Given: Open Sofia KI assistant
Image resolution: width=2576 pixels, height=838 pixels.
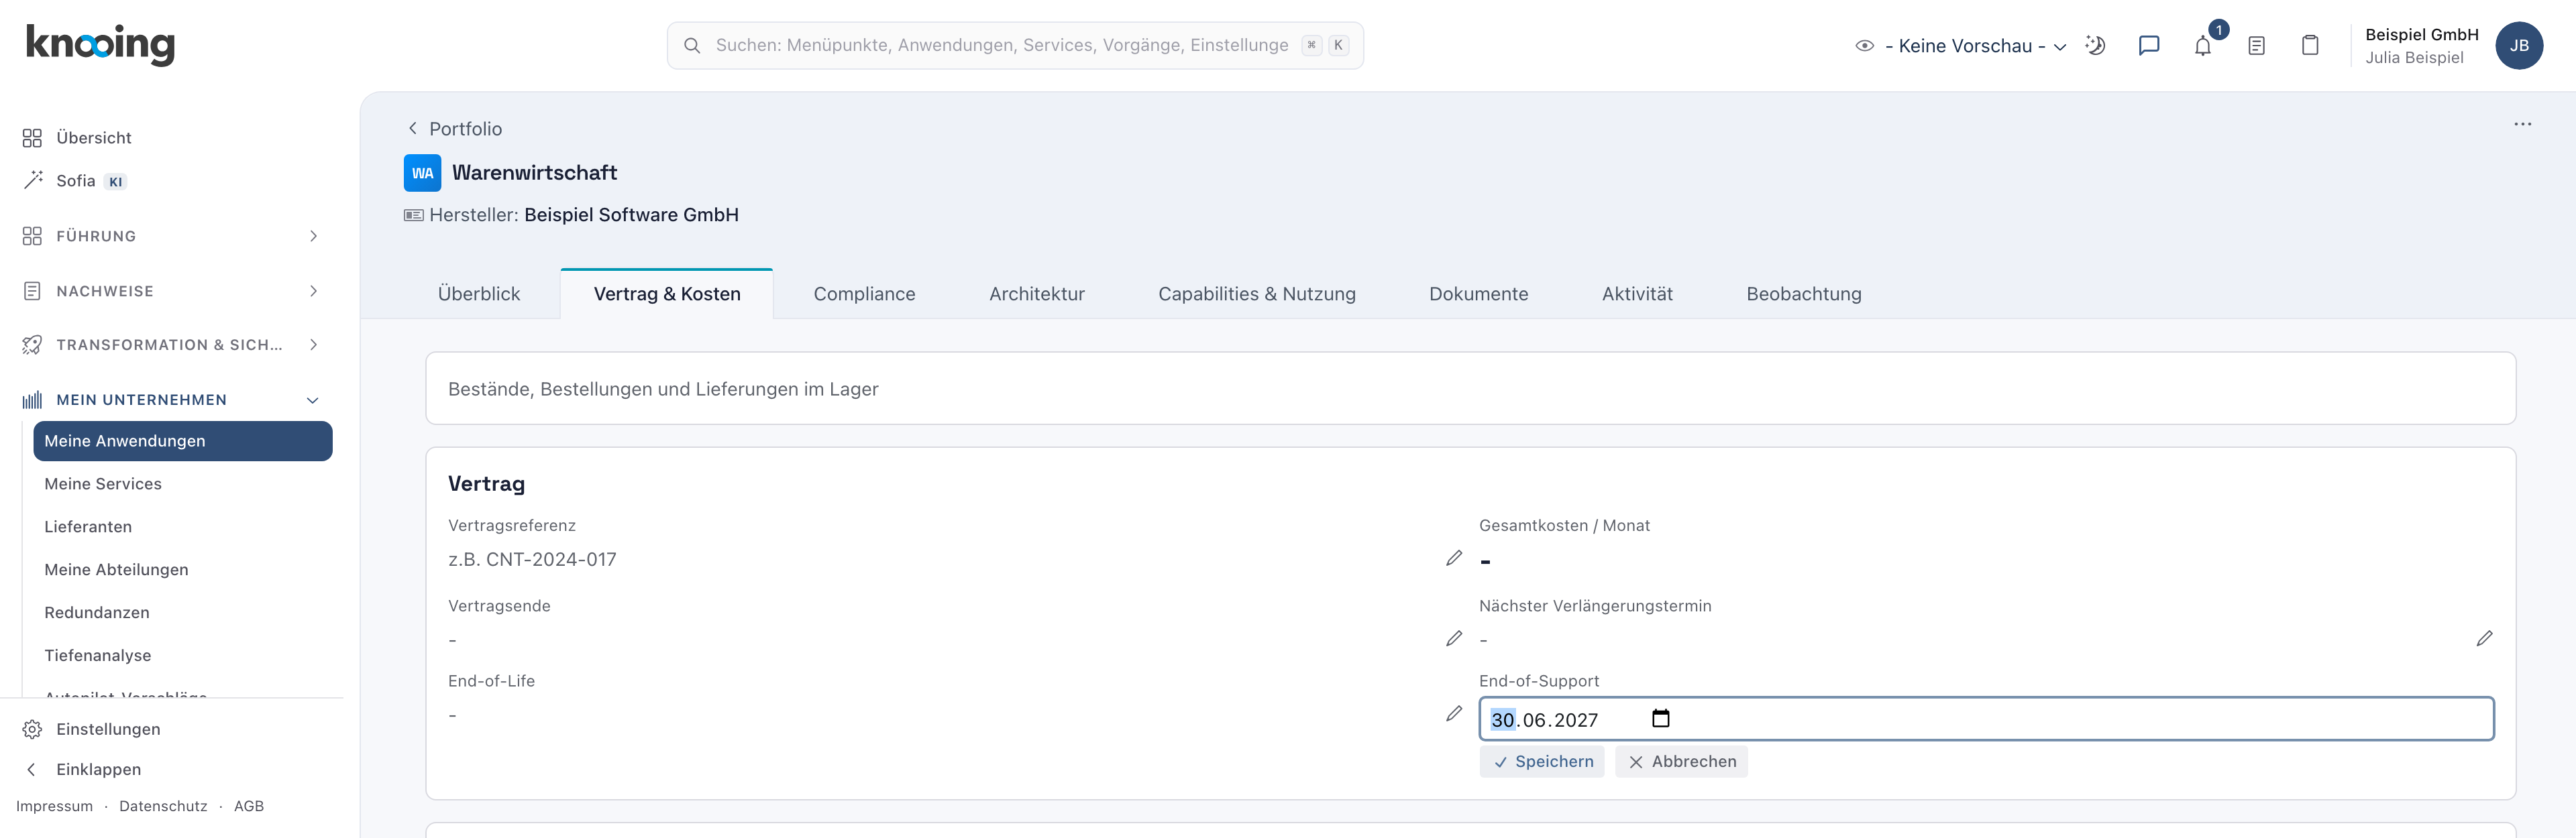Looking at the screenshot, I should [76, 181].
